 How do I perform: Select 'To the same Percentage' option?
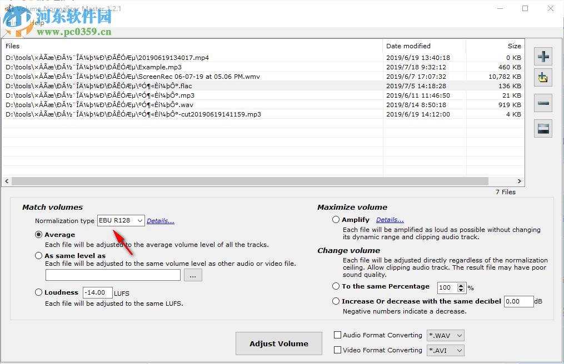click(336, 286)
